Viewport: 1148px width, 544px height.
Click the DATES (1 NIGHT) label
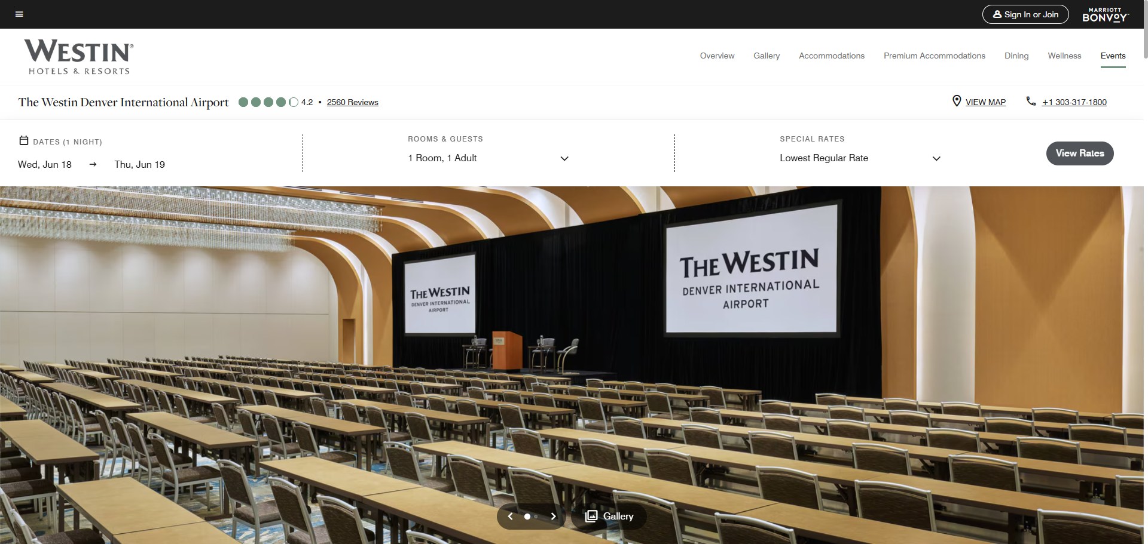(68, 142)
